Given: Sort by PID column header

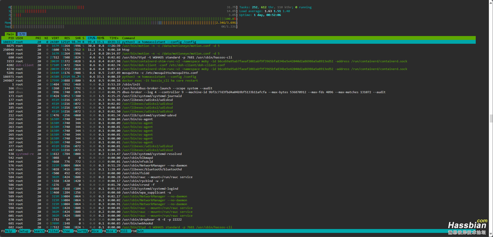Looking at the screenshot, I should [11, 38].
